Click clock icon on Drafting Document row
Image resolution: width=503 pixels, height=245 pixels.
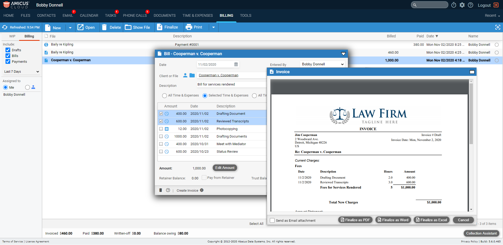pos(167,114)
